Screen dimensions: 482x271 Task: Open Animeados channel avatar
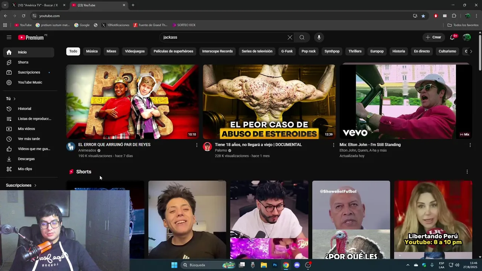[71, 146]
